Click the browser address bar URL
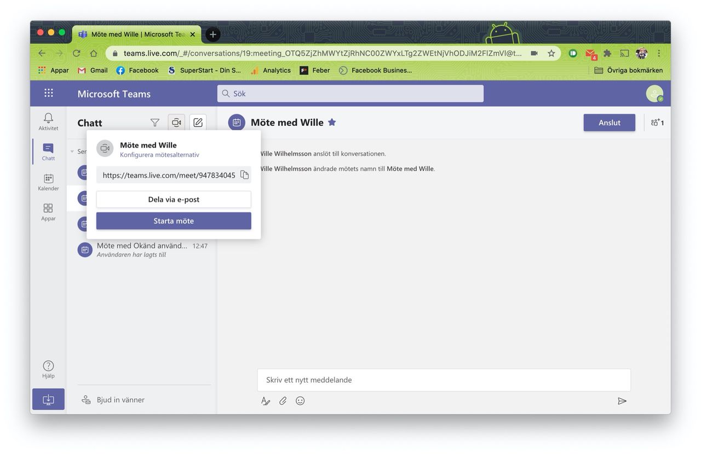This screenshot has width=701, height=454. pyautogui.click(x=323, y=53)
